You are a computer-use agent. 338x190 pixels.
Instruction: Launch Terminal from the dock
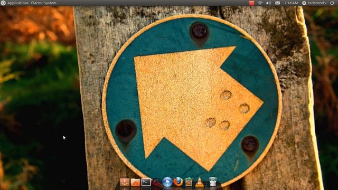[x=146, y=183]
